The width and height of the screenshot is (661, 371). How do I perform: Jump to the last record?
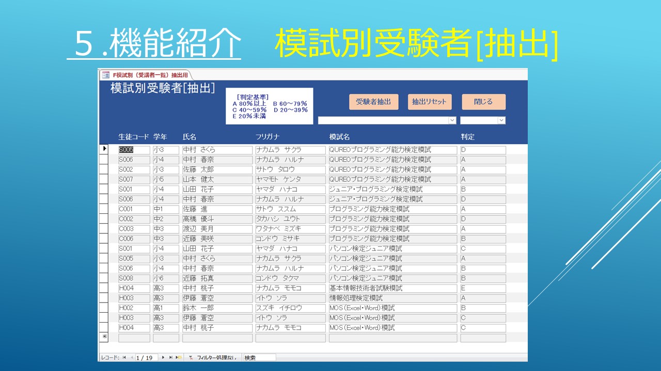170,357
